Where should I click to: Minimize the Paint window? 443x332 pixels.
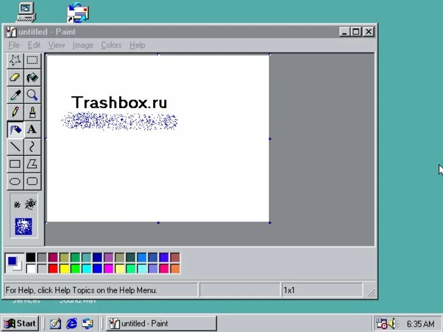pos(344,32)
